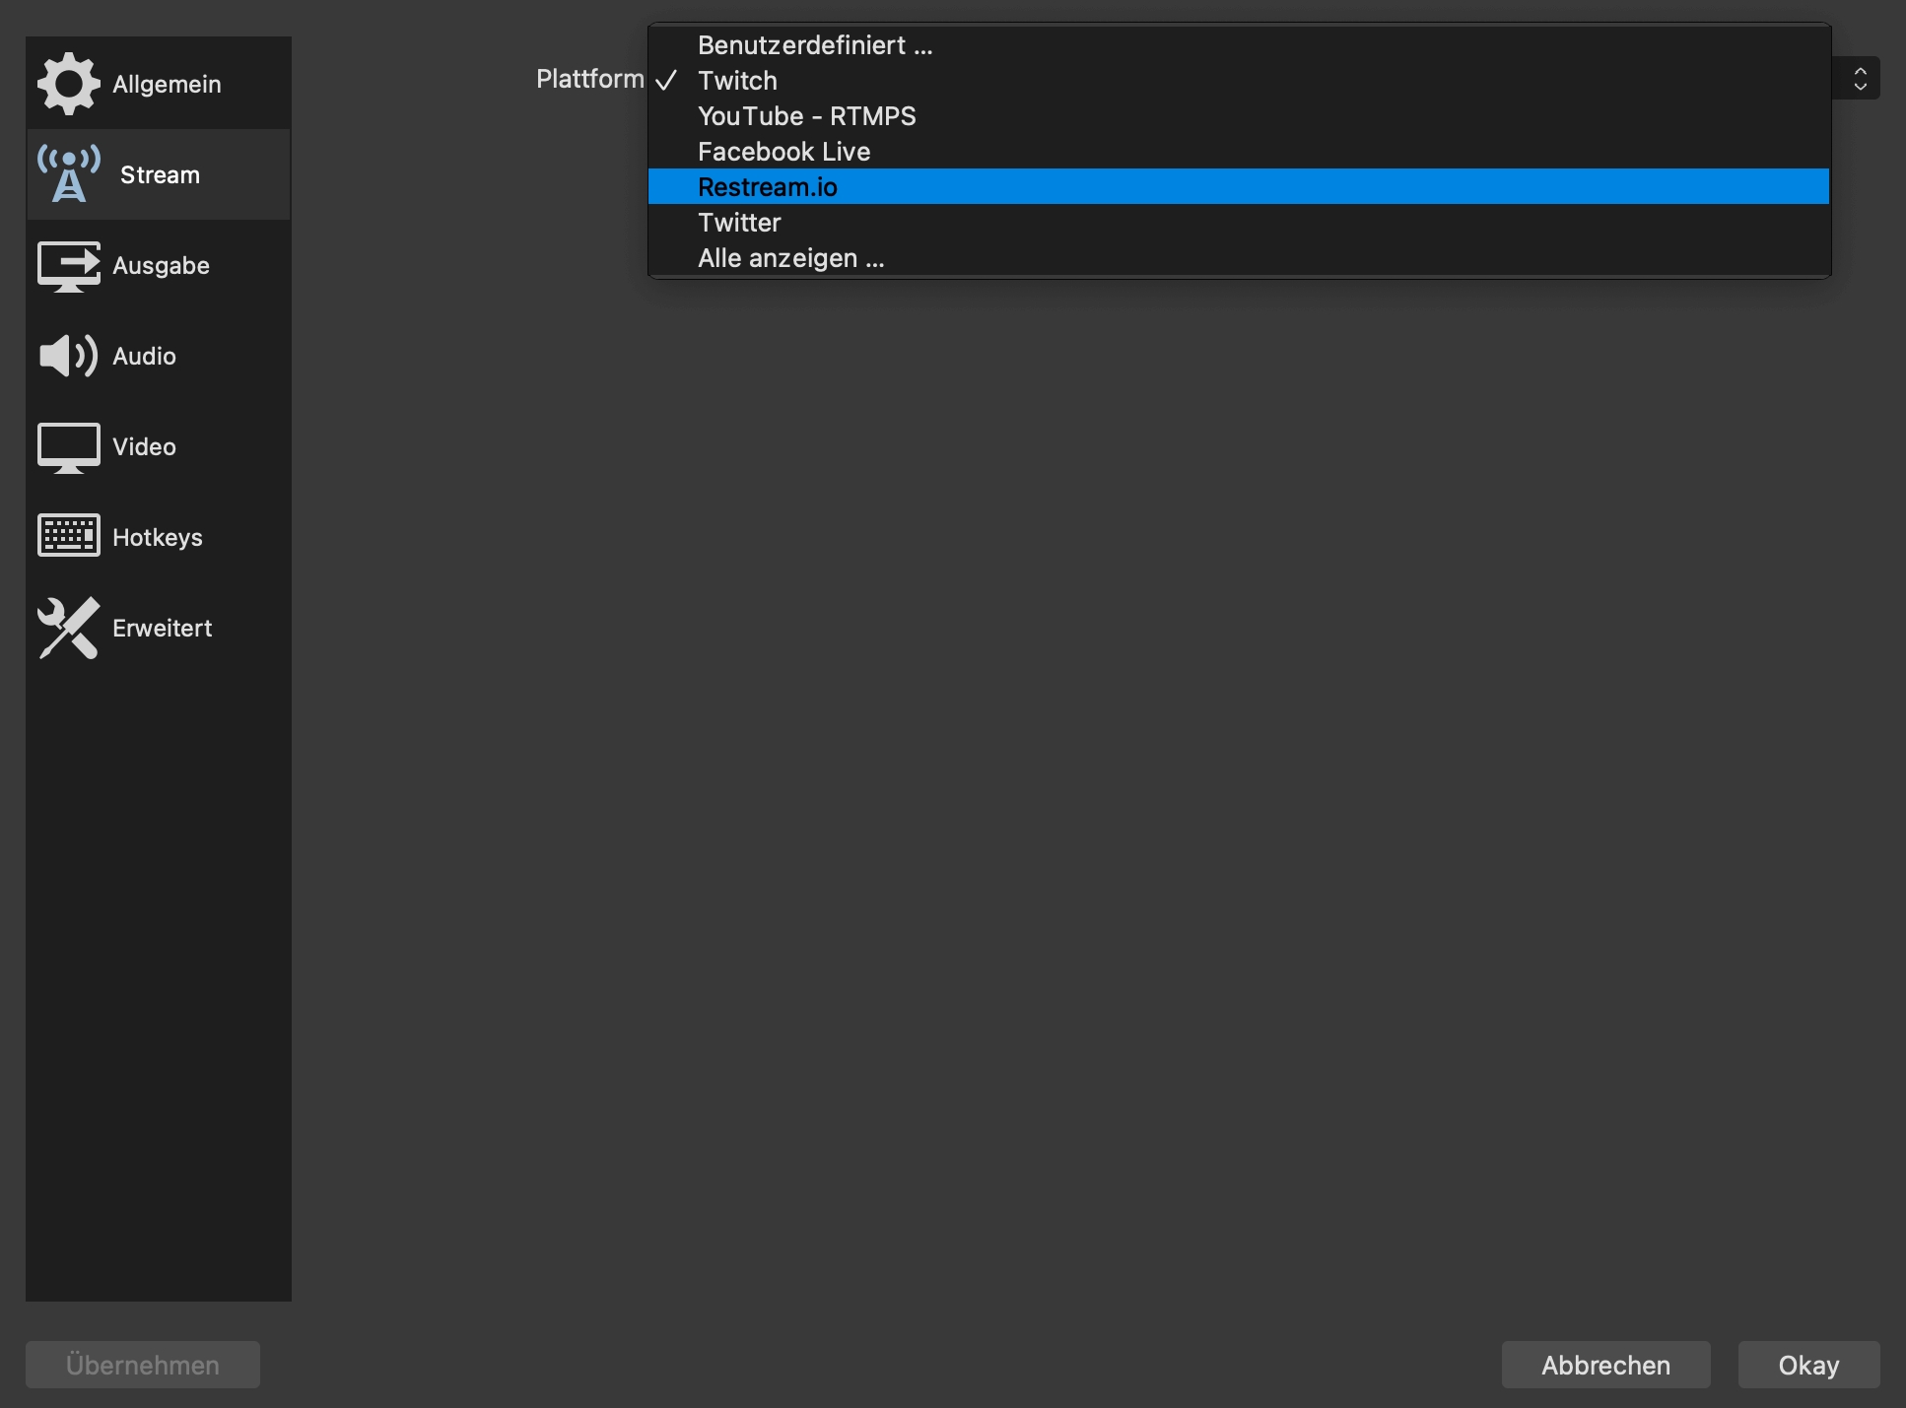This screenshot has height=1408, width=1906.
Task: Click the Video monitor icon
Action: (x=68, y=447)
